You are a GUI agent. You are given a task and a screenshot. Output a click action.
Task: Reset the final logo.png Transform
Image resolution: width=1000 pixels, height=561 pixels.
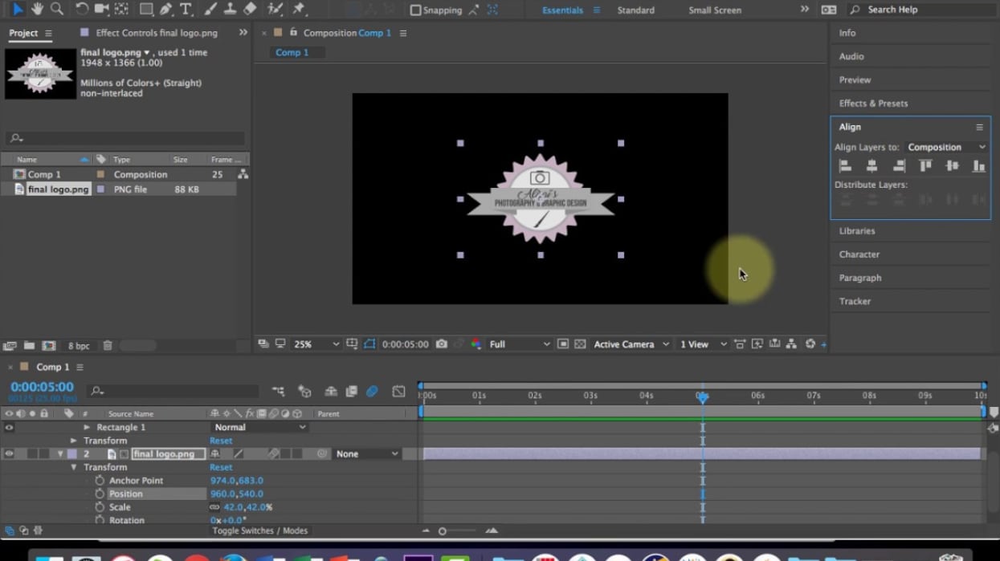(221, 467)
